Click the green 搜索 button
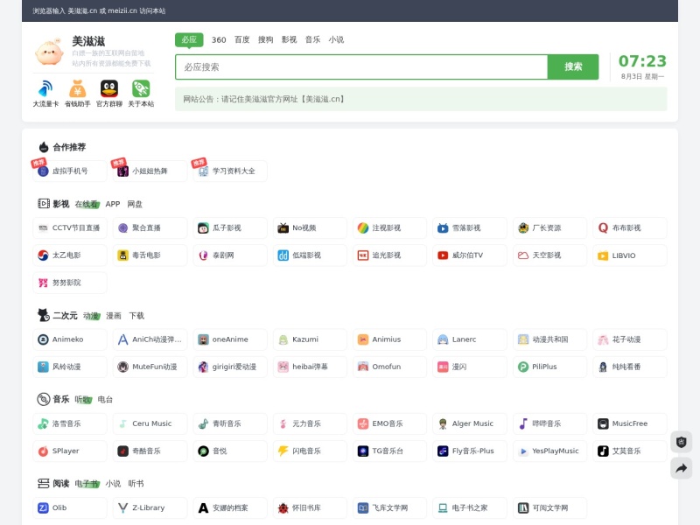Image resolution: width=700 pixels, height=525 pixels. (x=573, y=67)
